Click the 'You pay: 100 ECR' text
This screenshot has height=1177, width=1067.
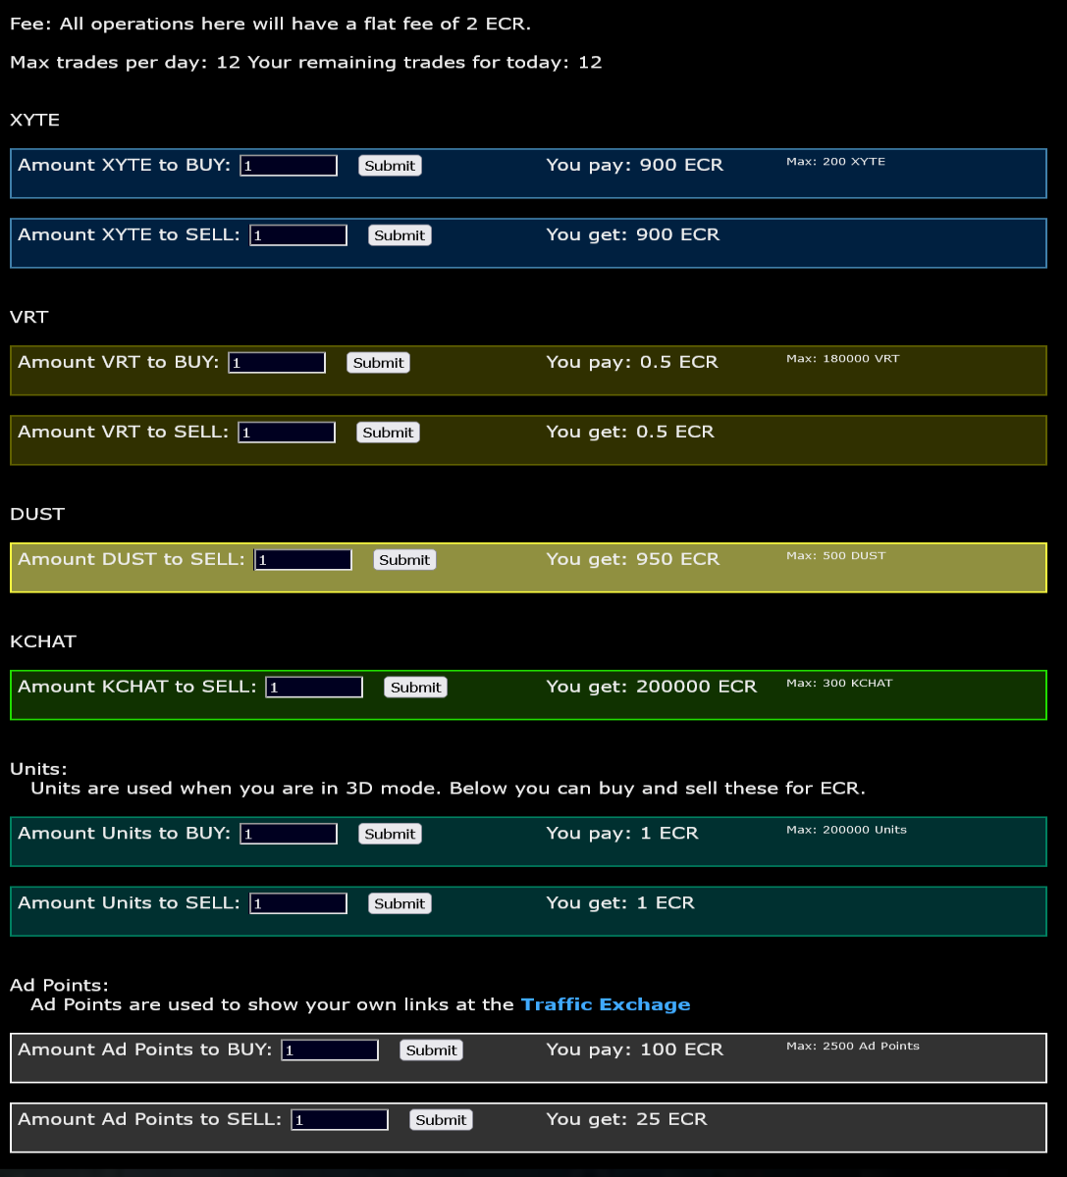(634, 1049)
